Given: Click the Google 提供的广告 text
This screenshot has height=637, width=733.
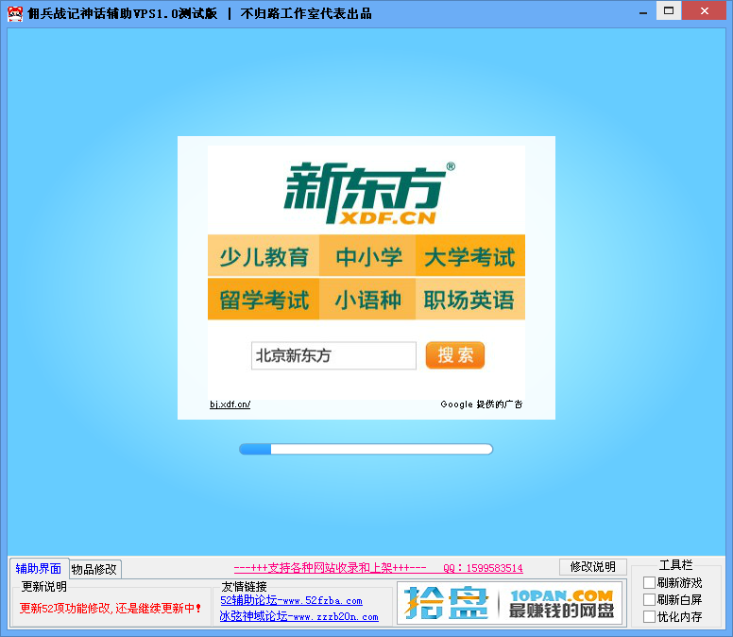Looking at the screenshot, I should coord(482,405).
